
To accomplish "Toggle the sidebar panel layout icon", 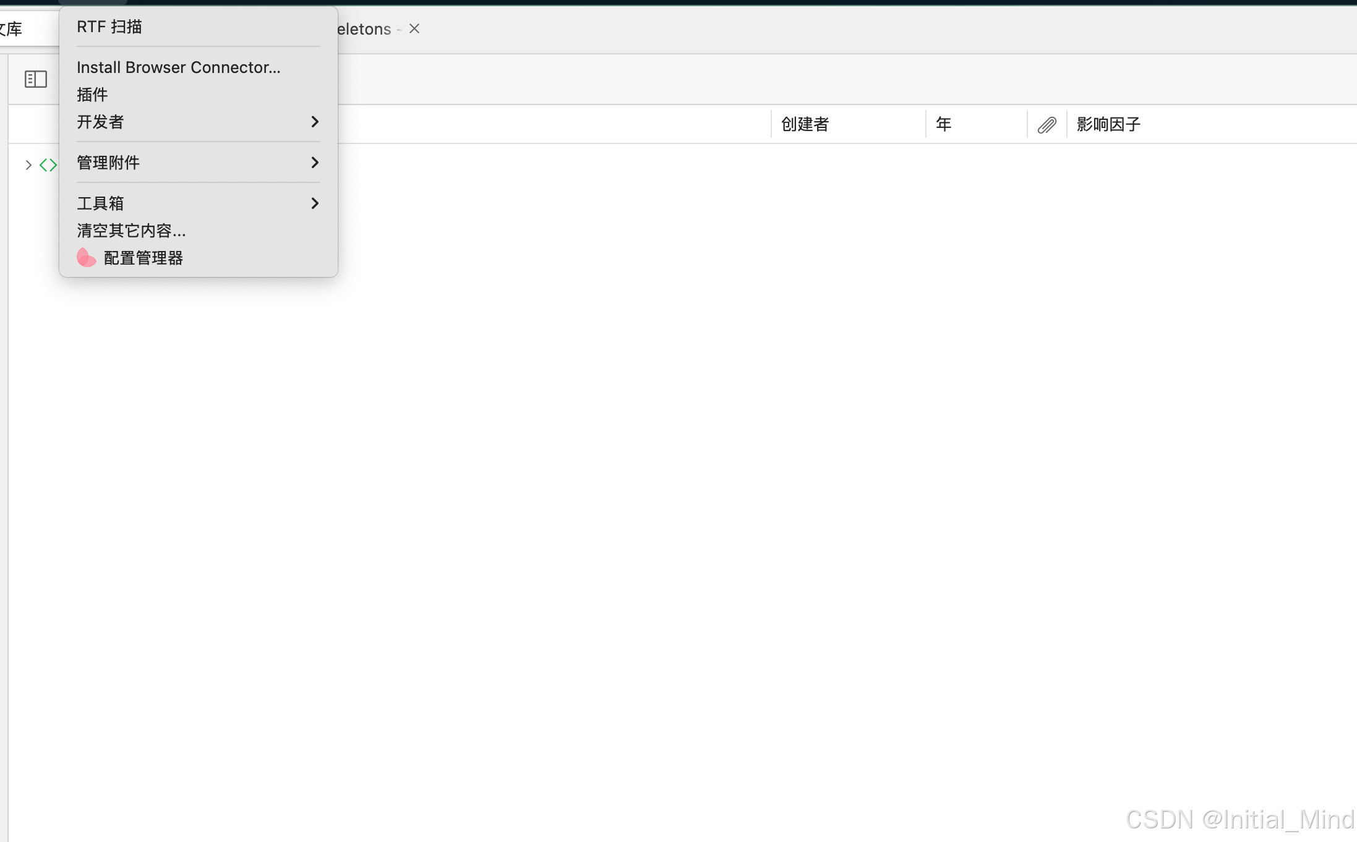I will (35, 79).
